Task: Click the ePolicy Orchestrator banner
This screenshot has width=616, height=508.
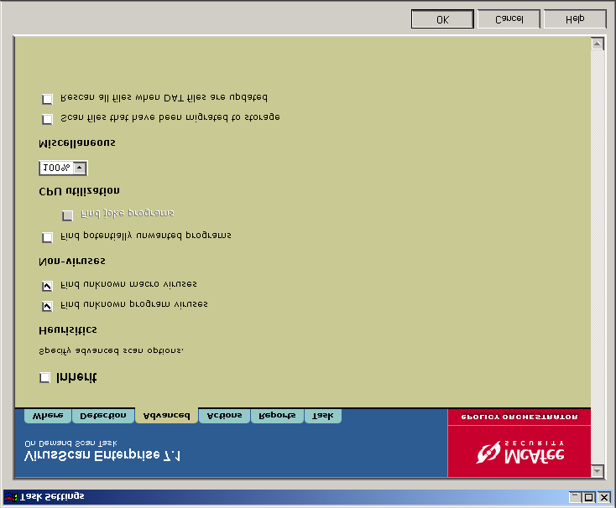Action: coord(519,417)
